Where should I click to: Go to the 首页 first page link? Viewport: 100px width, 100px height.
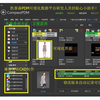coord(89,20)
